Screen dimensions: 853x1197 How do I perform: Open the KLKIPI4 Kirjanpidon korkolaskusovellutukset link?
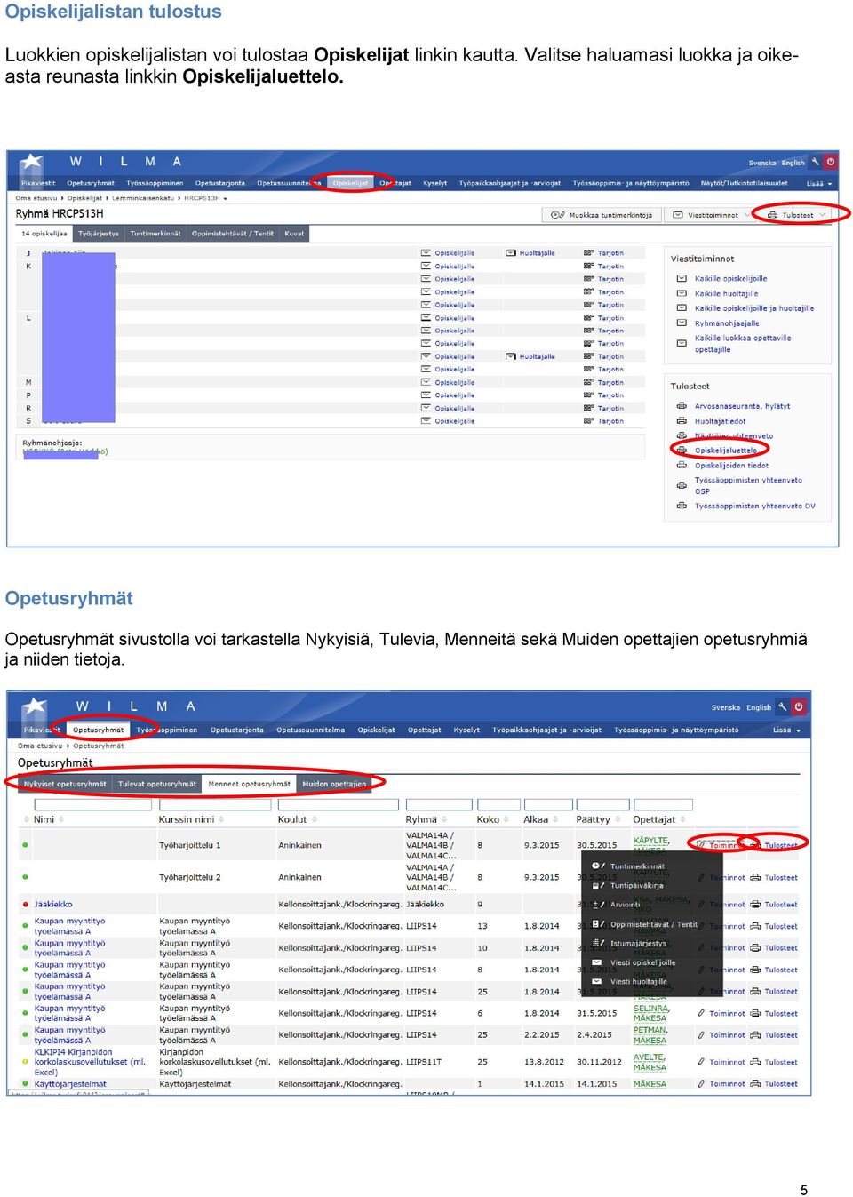coord(90,1062)
